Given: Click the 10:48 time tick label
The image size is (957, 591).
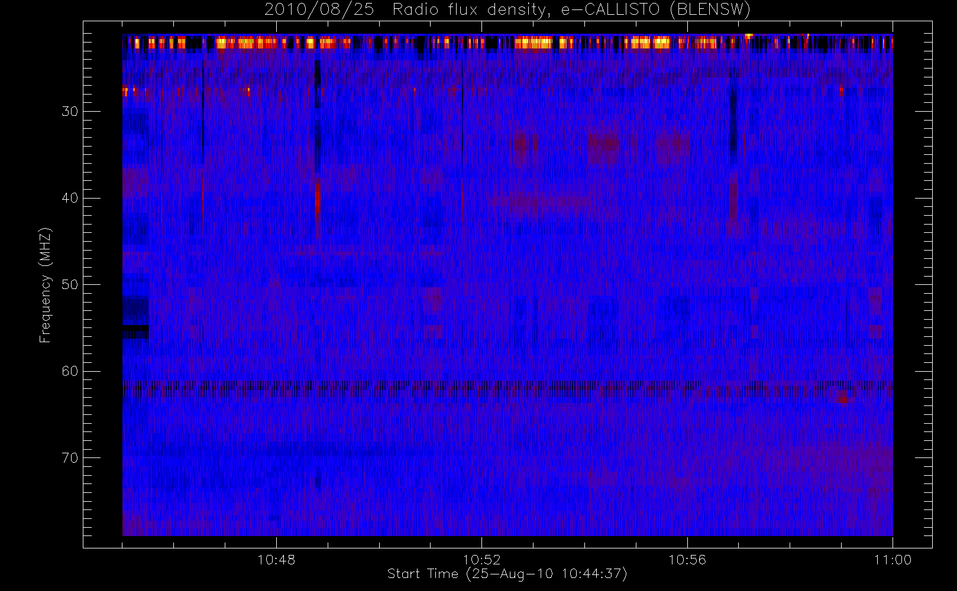Looking at the screenshot, I should [x=276, y=560].
